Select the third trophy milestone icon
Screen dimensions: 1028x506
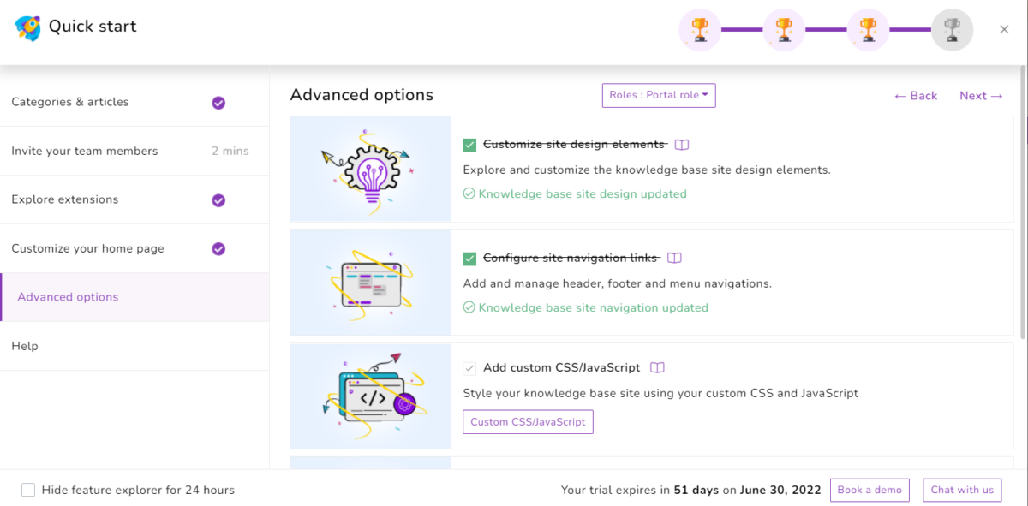pyautogui.click(x=868, y=28)
